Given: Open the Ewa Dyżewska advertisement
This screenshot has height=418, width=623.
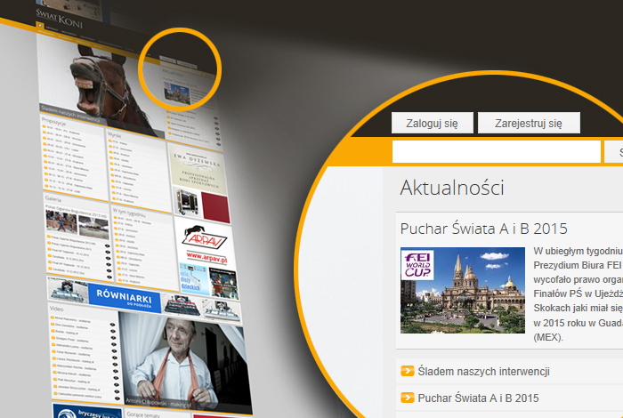Looking at the screenshot, I should point(194,163).
